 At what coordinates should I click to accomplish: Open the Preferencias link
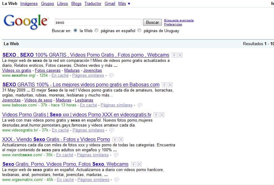pos(173,24)
